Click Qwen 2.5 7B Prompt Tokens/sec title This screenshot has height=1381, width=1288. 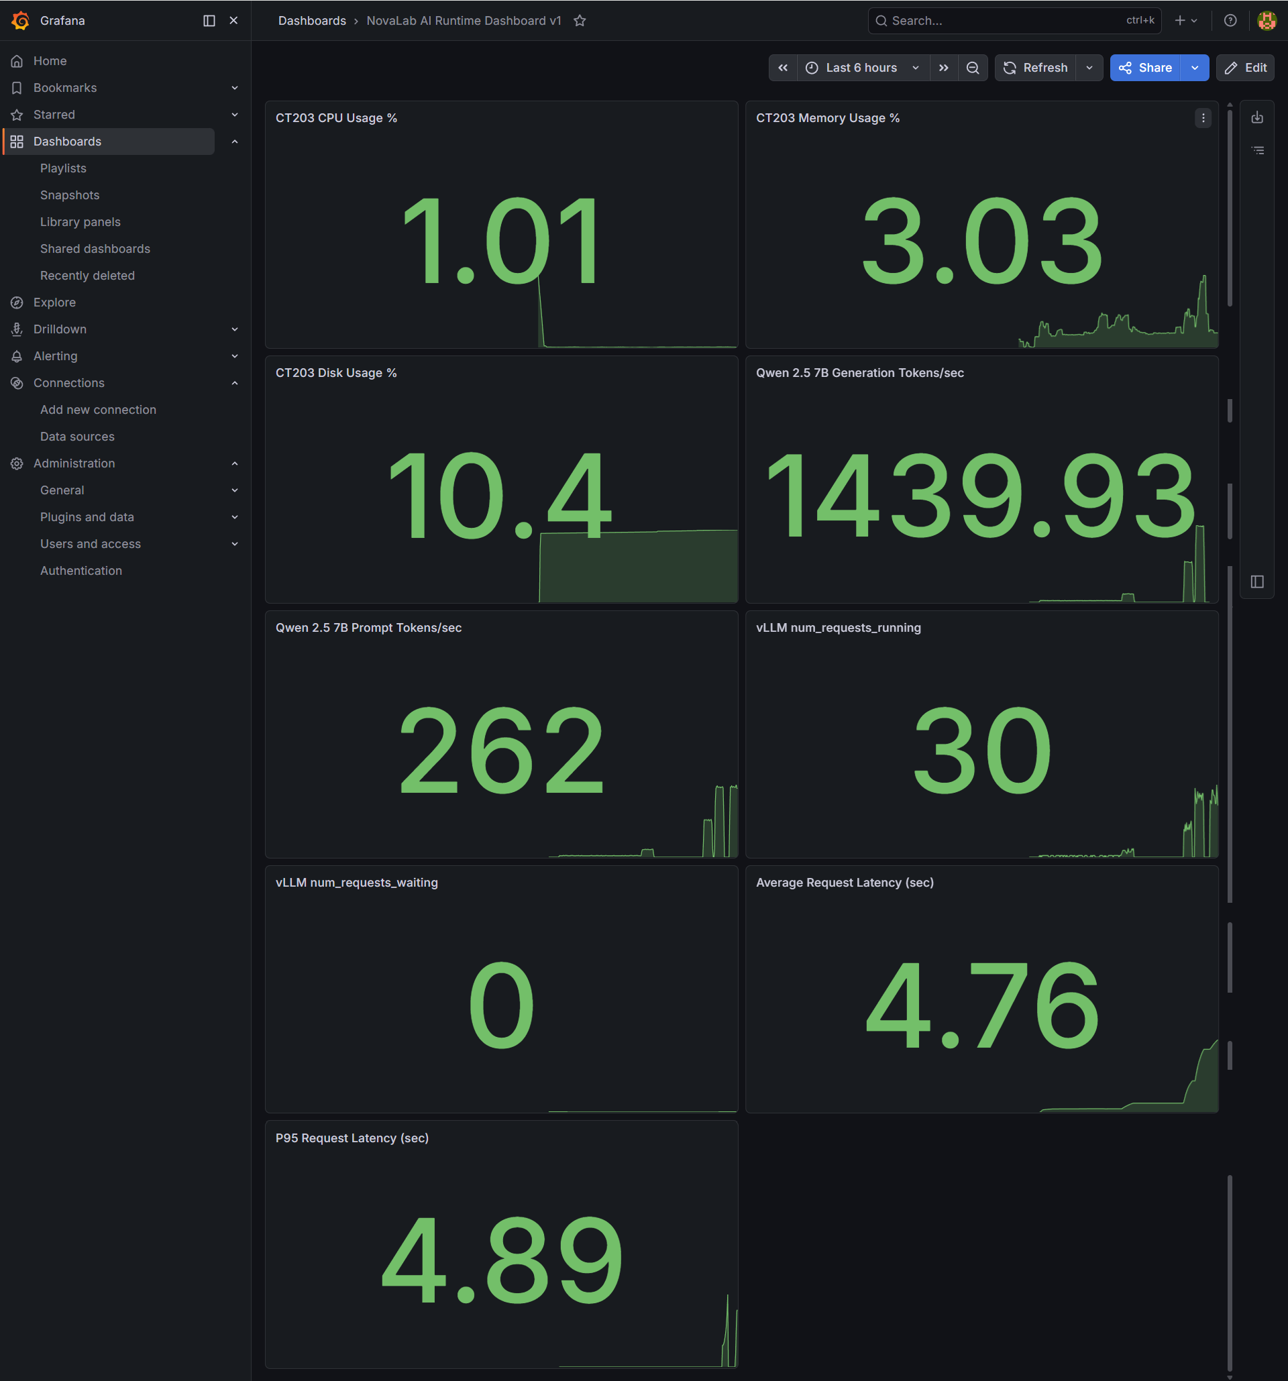tap(369, 628)
